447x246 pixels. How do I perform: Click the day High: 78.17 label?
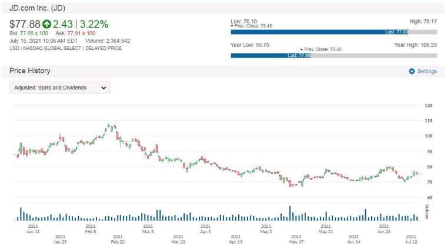pyautogui.click(x=423, y=21)
